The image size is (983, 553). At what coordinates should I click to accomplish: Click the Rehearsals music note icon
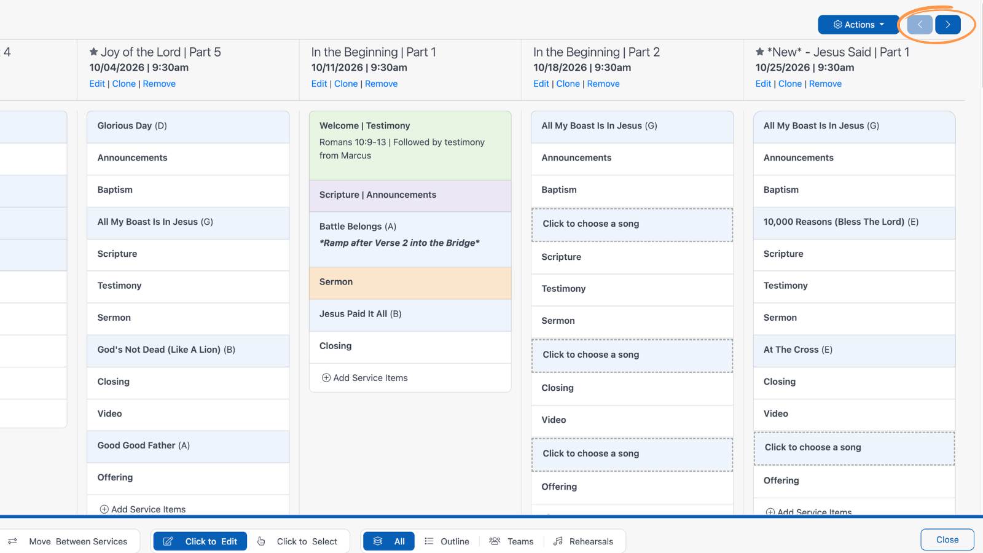[558, 541]
